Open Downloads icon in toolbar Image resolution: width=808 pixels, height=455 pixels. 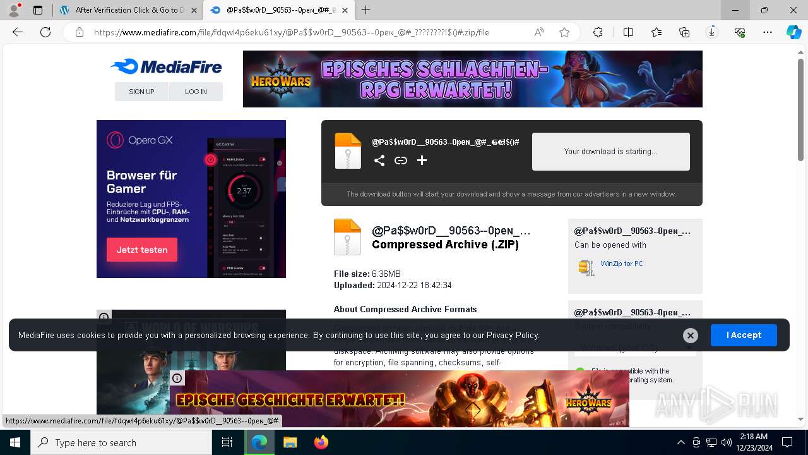pos(712,32)
